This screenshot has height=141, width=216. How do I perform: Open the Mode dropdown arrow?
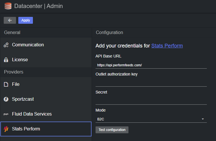pyautogui.click(x=203, y=119)
